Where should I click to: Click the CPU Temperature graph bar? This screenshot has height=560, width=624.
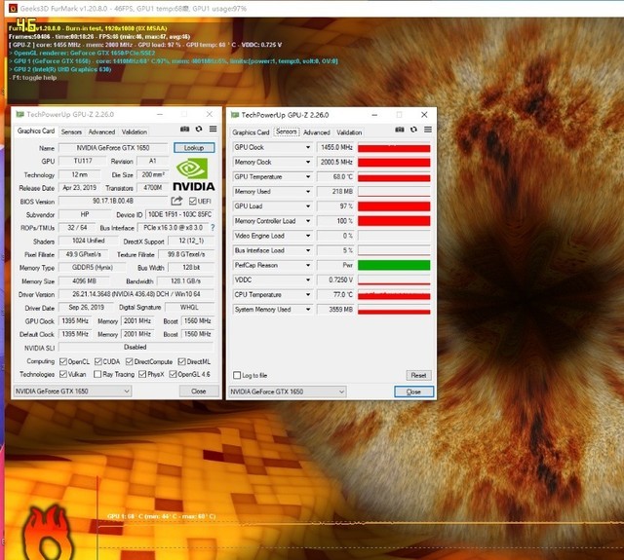tap(394, 295)
